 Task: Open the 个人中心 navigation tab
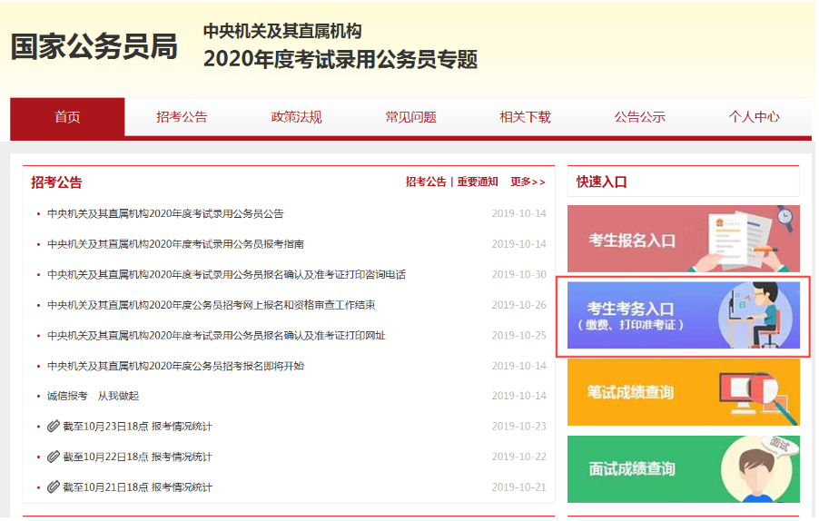point(754,117)
